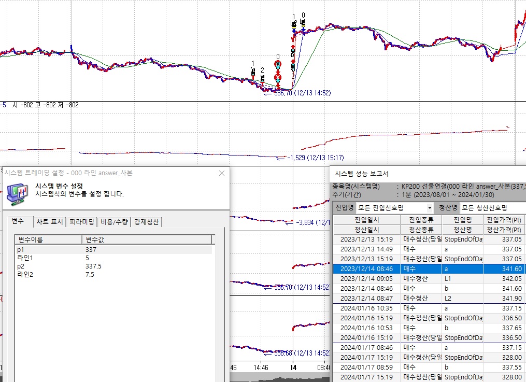Click the 진입가격(Pt) column header

tap(504, 220)
